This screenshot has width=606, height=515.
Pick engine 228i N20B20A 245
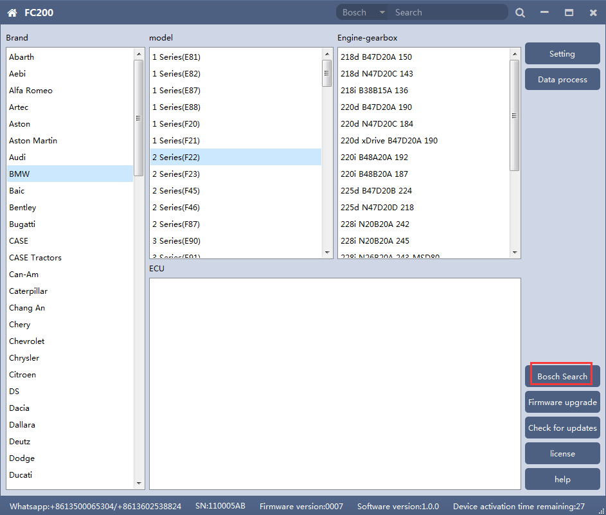[x=423, y=240]
